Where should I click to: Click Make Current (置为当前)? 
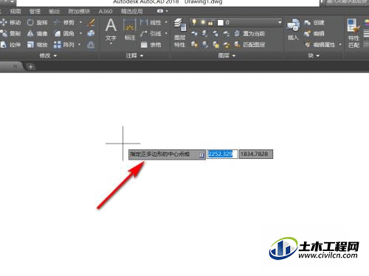click(249, 33)
